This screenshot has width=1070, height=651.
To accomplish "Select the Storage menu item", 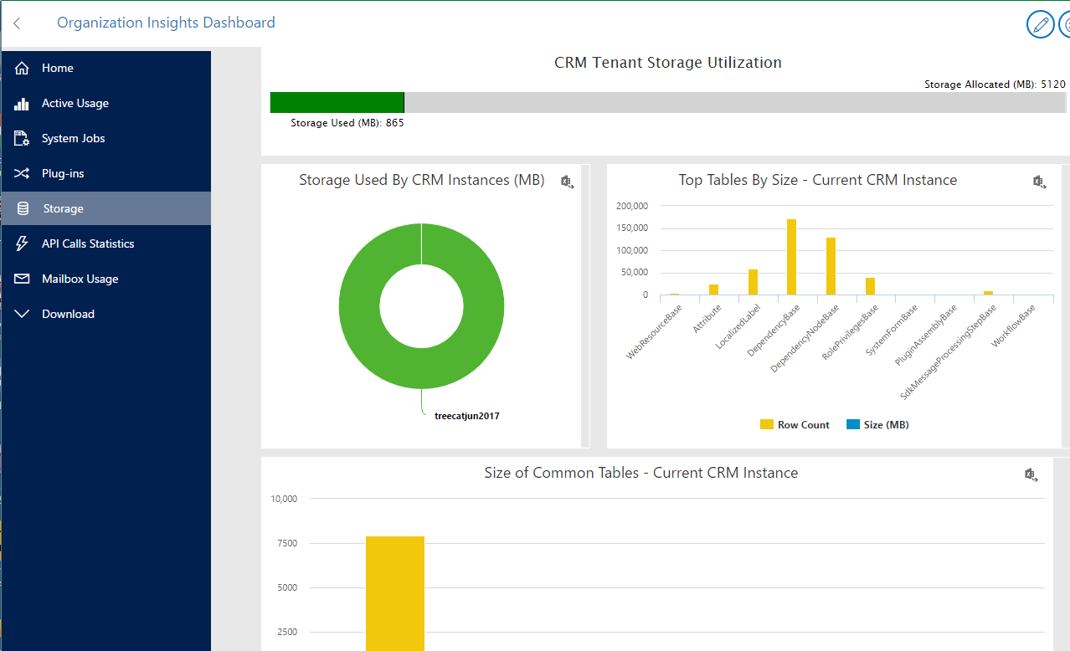I will point(105,208).
